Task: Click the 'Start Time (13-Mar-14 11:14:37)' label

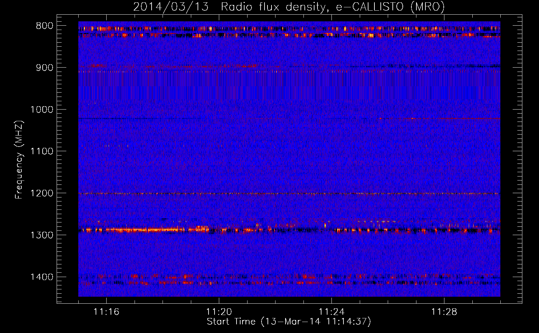Action: point(289,322)
